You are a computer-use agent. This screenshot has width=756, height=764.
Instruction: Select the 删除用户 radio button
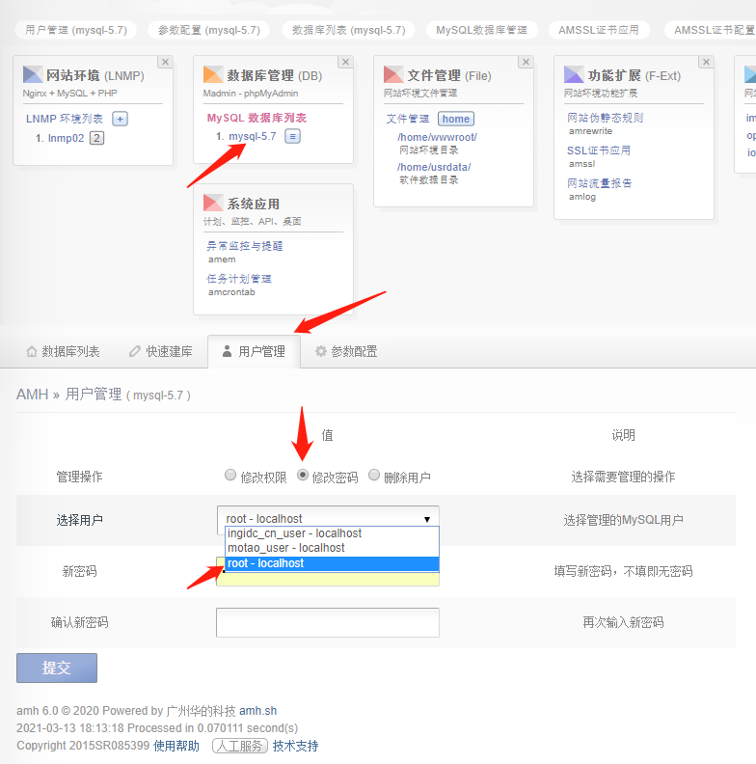pyautogui.click(x=374, y=475)
